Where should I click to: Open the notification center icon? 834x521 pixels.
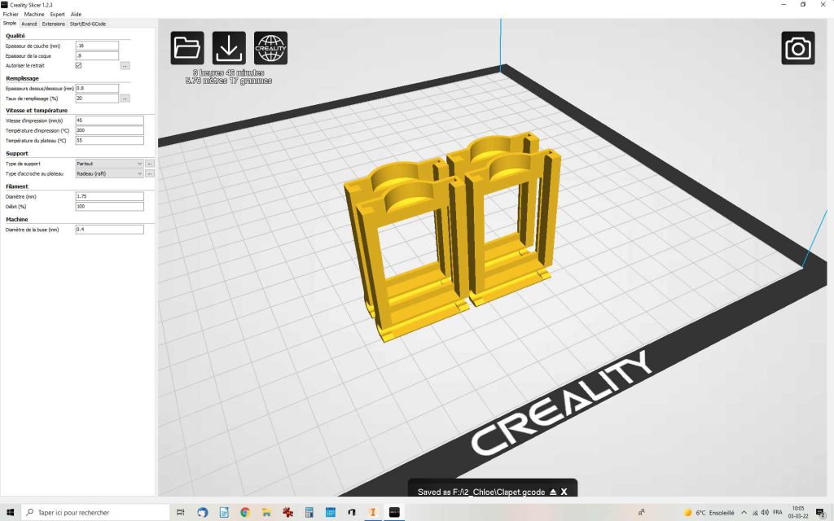coord(821,513)
